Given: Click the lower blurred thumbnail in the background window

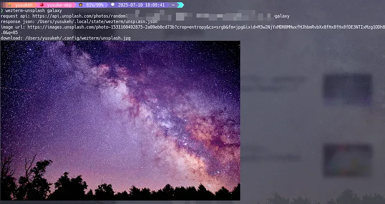Looking at the screenshot, I should pos(348,161).
